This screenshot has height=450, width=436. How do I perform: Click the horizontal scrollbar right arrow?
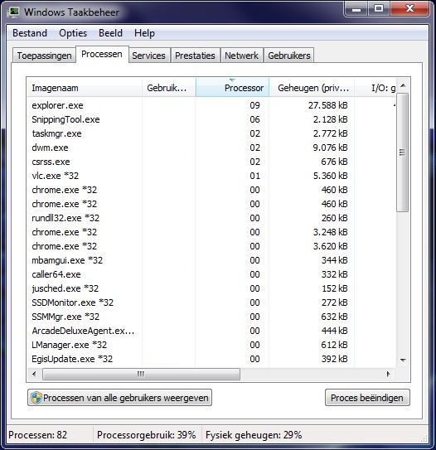coord(389,374)
